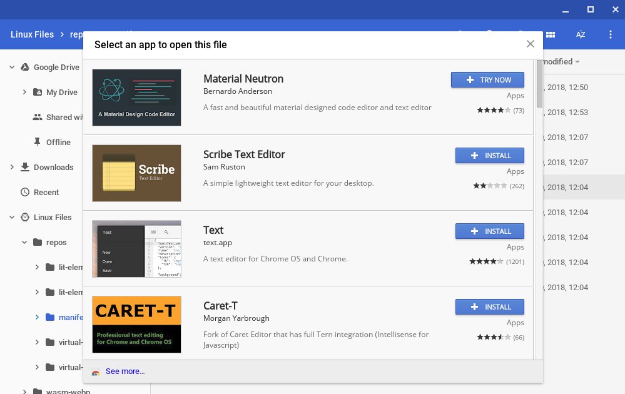Open My Drive in the sidebar
This screenshot has width=625, height=394.
point(61,93)
